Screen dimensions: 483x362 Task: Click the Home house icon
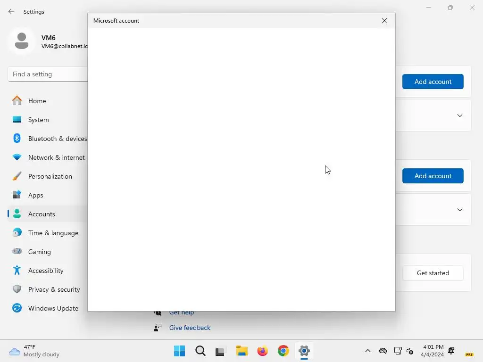coord(17,101)
